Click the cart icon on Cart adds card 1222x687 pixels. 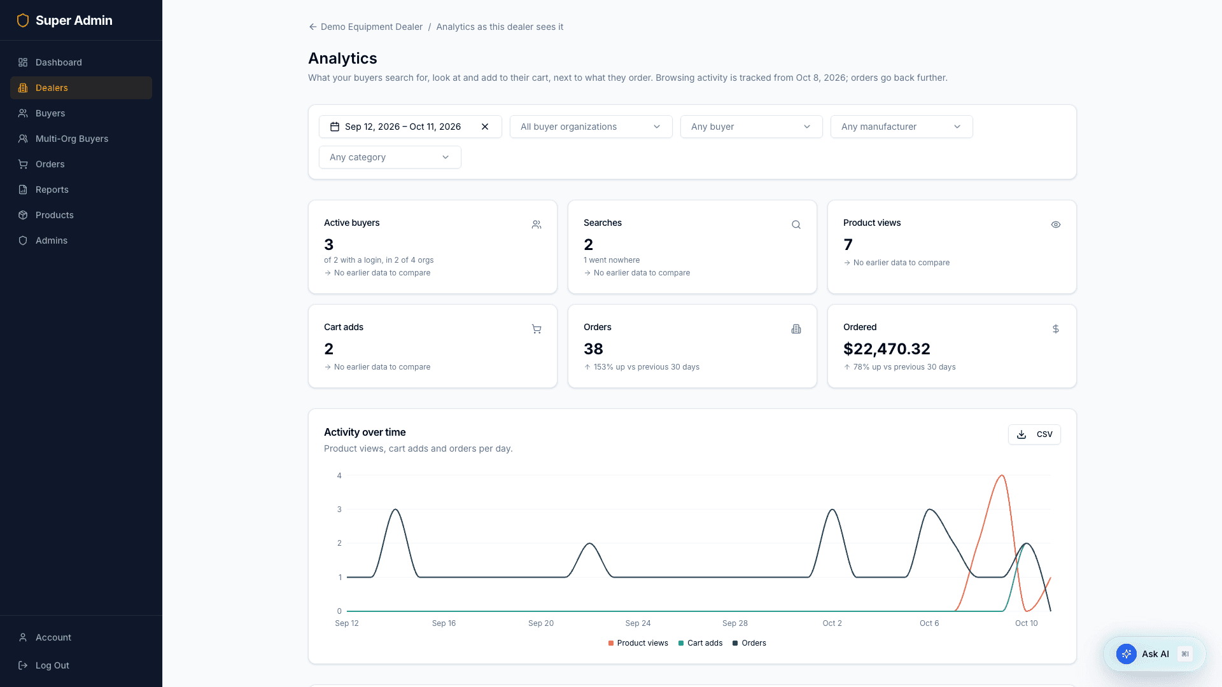click(x=537, y=329)
